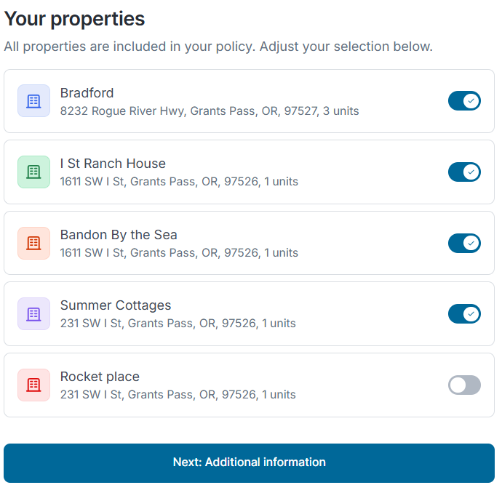
Task: Click Next: Additional information button
Action: pos(249,463)
